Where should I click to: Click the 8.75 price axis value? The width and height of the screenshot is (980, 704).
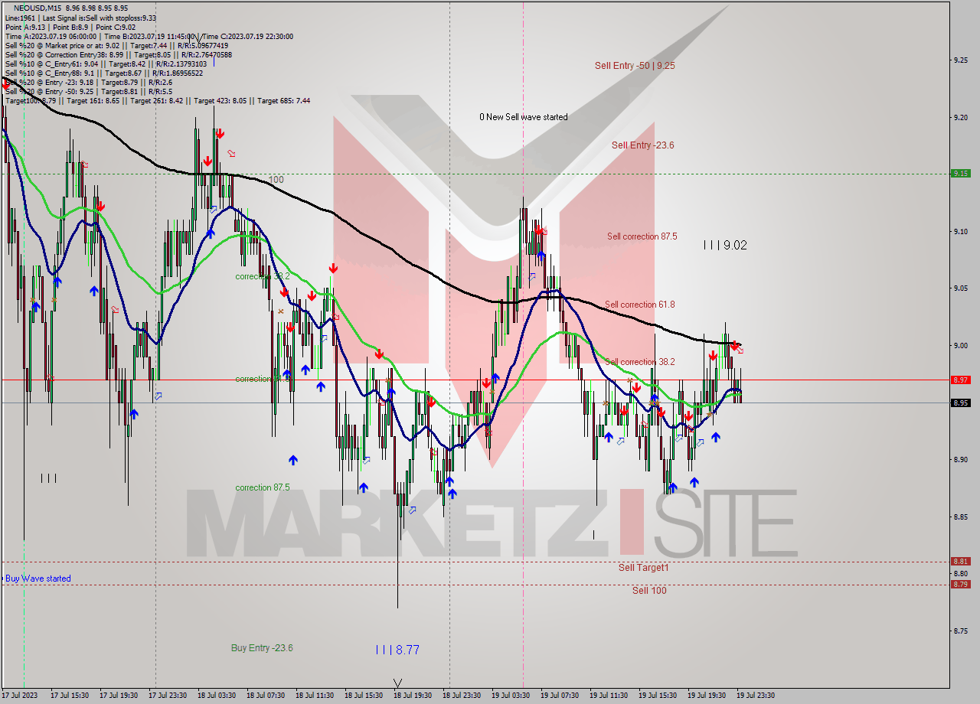pos(962,631)
